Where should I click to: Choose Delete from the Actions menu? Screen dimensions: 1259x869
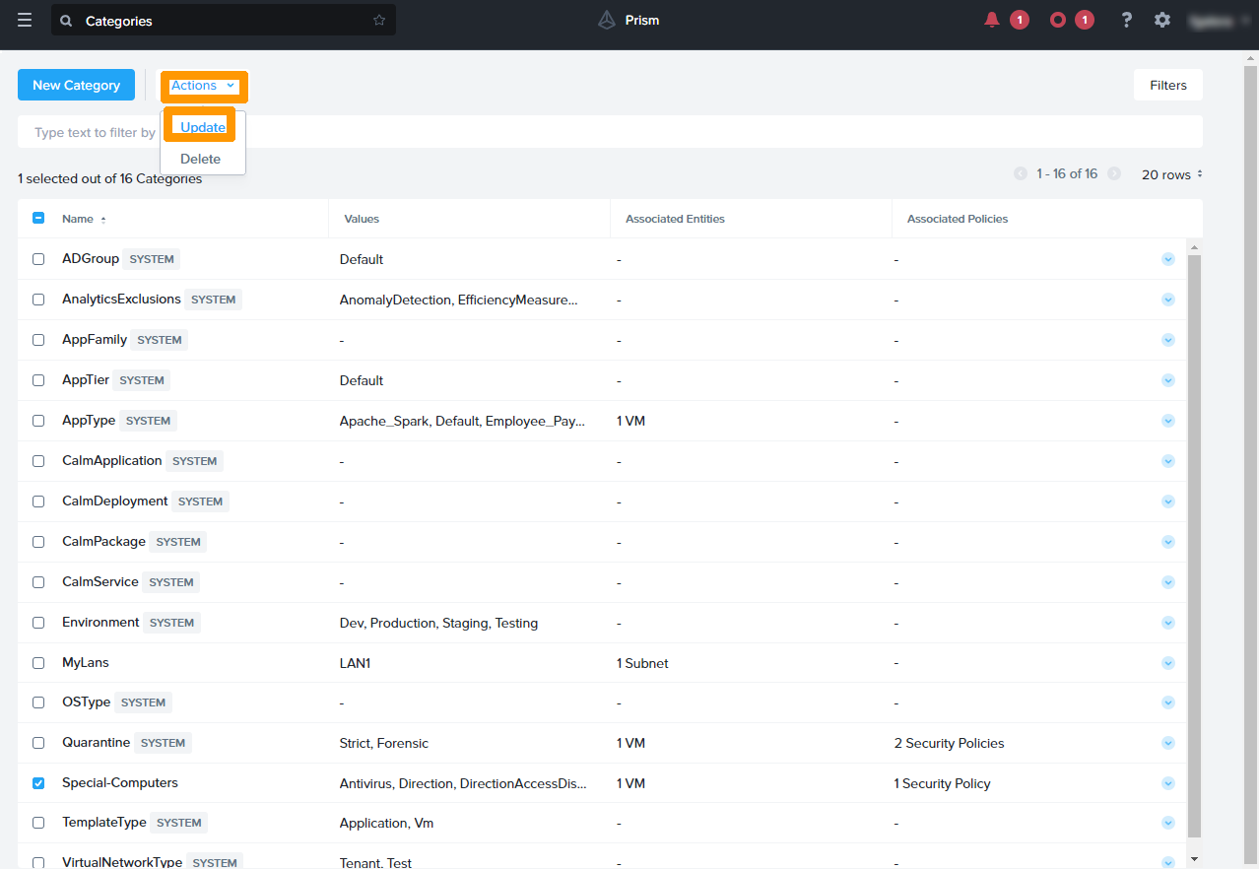201,159
